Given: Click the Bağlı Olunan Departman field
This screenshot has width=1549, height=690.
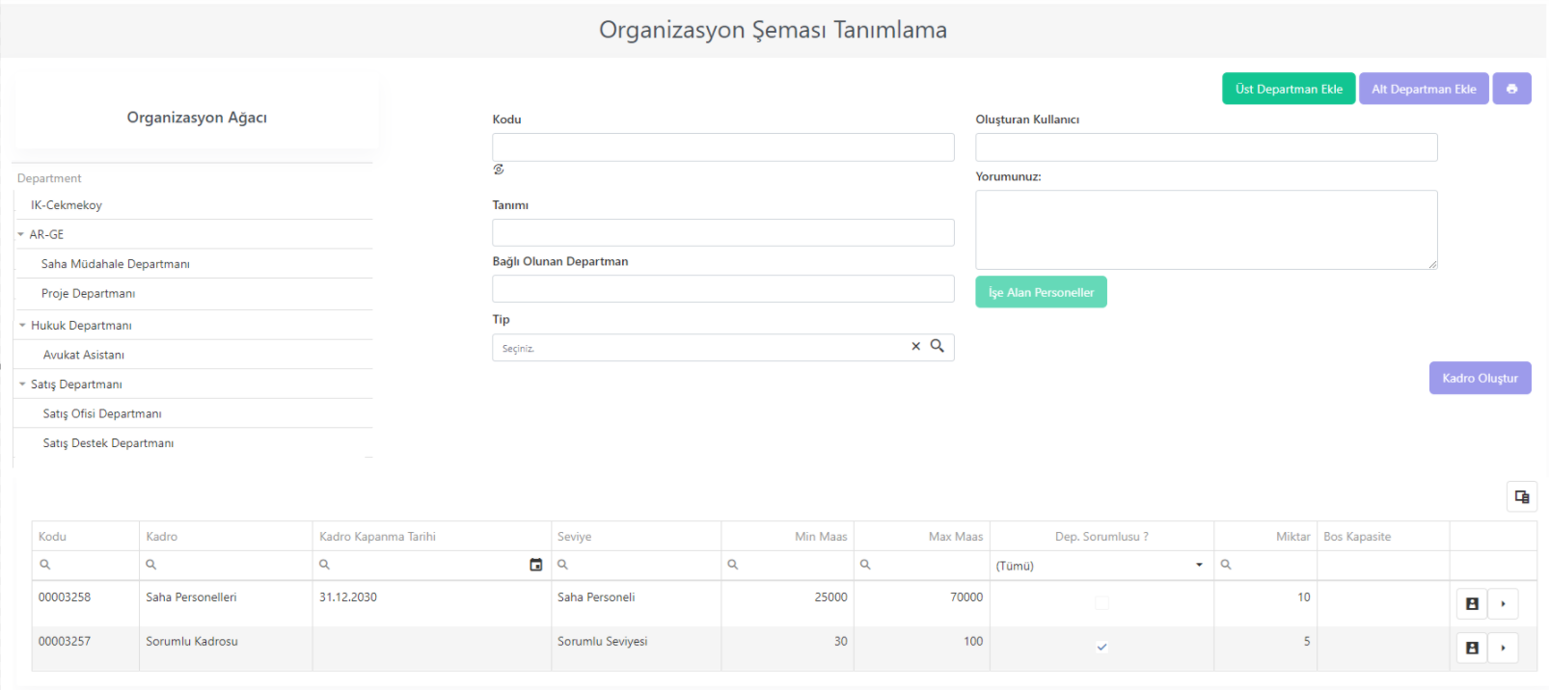Looking at the screenshot, I should tap(723, 289).
